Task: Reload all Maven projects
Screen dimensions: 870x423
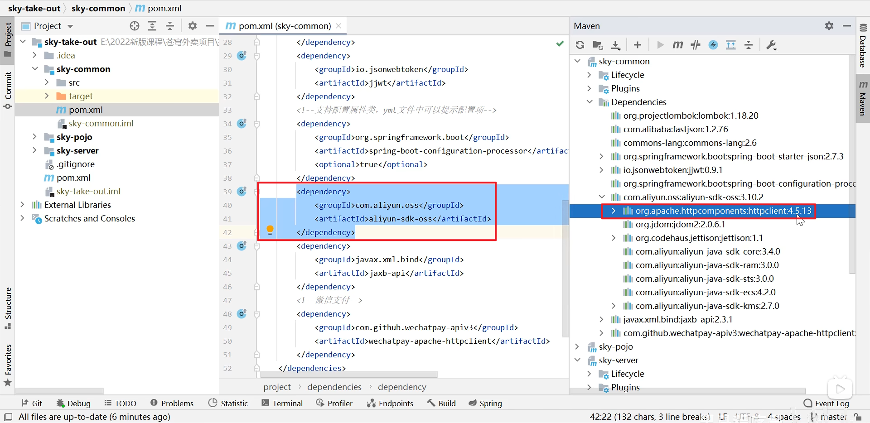Action: tap(580, 44)
